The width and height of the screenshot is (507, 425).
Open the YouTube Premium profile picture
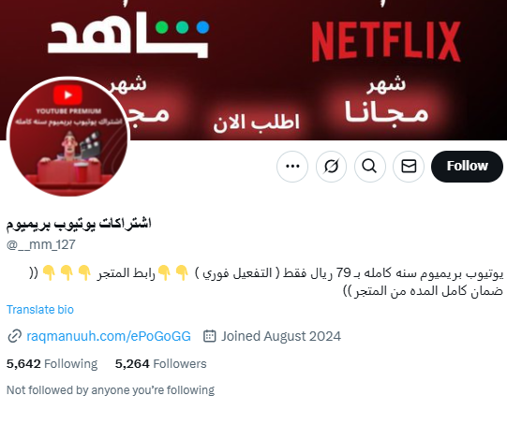[x=68, y=137]
